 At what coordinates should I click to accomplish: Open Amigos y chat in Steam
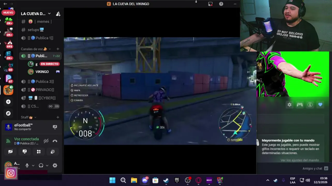pos(315,168)
